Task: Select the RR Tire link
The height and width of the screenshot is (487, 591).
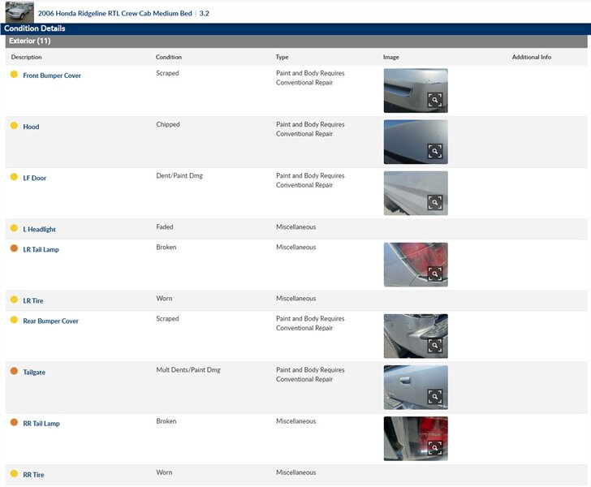Action: pyautogui.click(x=33, y=475)
